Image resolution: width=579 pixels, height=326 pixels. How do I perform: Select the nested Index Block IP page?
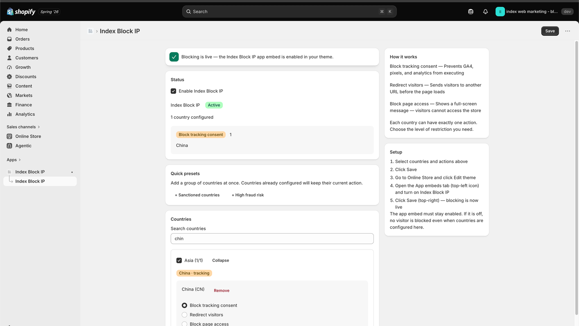[x=40, y=181]
